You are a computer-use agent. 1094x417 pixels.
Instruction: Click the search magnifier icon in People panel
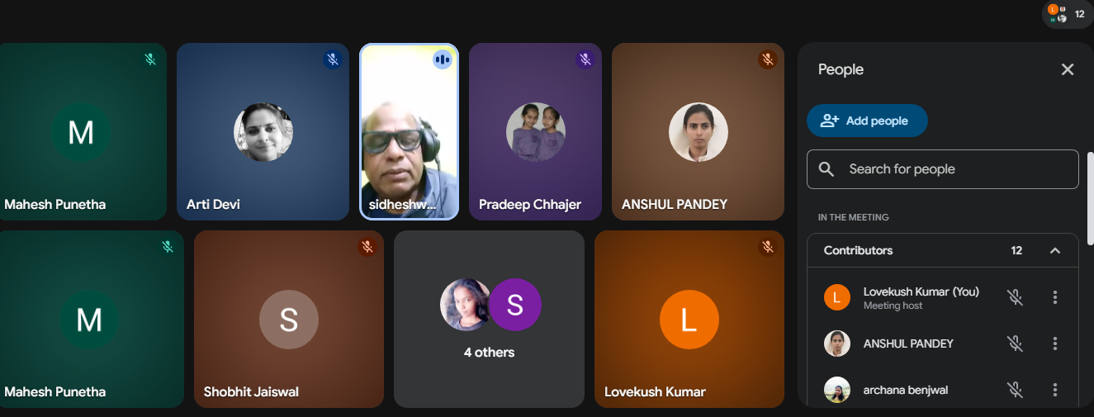(826, 169)
